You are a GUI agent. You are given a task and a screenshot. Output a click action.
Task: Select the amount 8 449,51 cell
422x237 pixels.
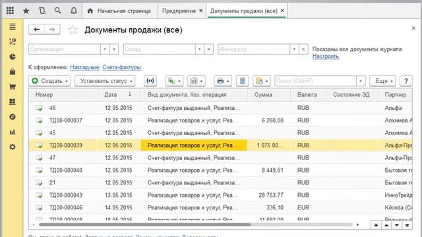tap(272, 171)
